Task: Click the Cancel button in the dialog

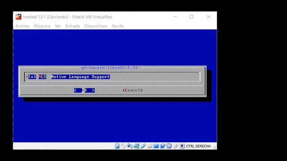Action: pyautogui.click(x=133, y=90)
